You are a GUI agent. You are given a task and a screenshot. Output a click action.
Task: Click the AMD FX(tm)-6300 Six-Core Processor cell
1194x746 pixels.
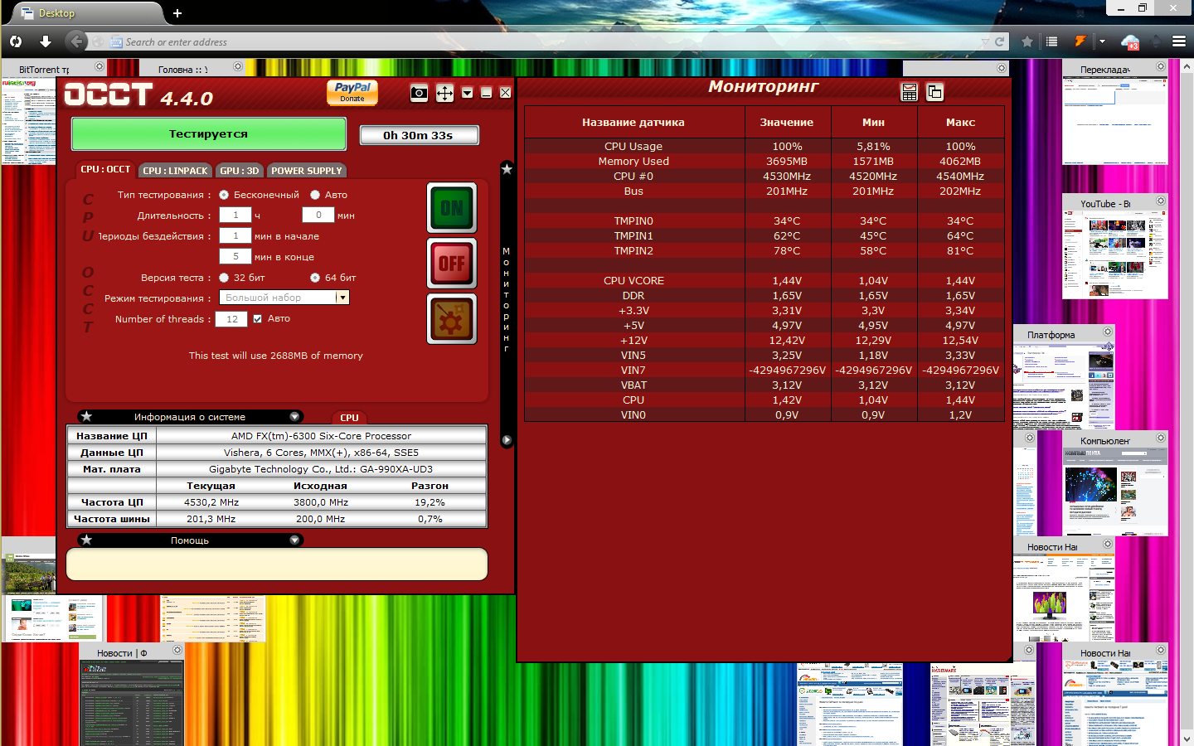point(321,436)
